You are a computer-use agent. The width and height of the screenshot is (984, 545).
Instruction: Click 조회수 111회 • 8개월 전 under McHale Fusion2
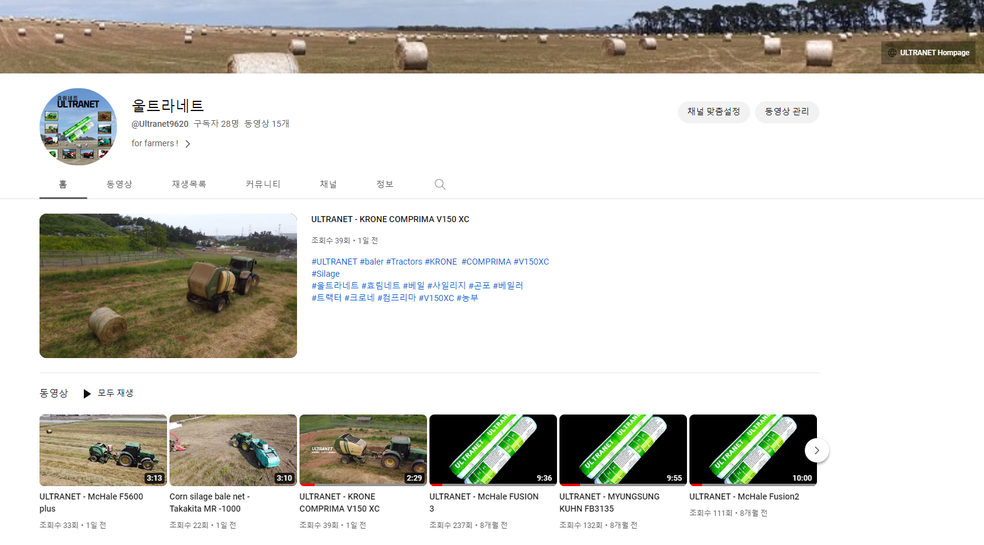pos(728,513)
